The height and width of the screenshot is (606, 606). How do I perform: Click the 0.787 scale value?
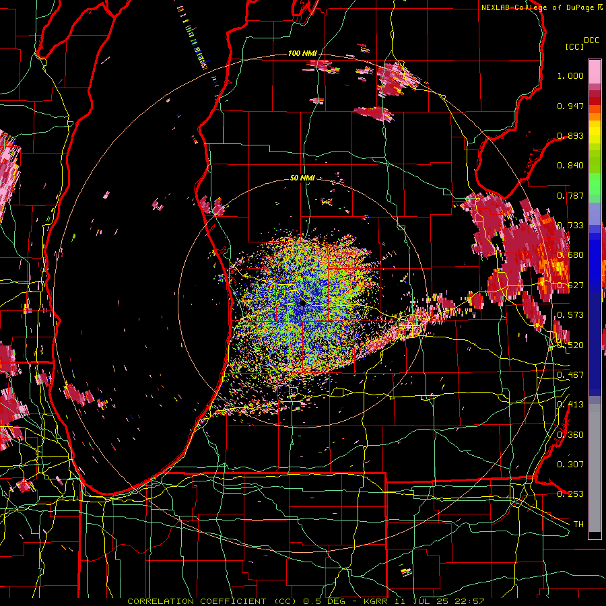570,195
